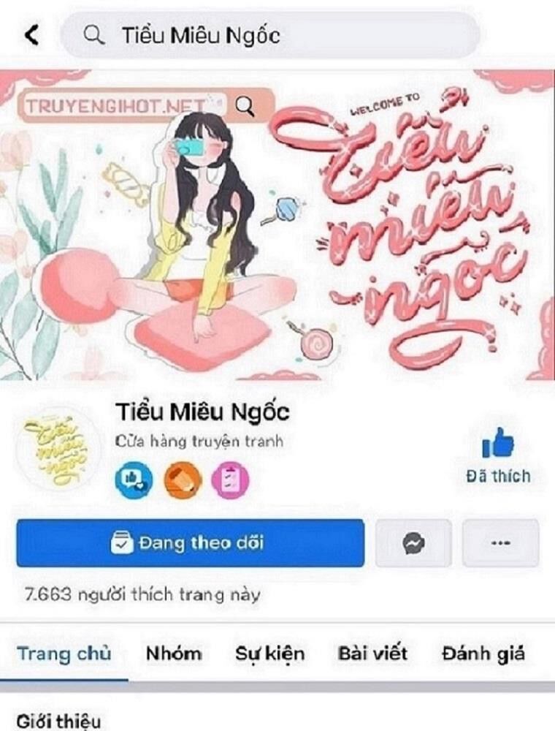Tap the blue thumbs-up Đã thích icon
This screenshot has width=555, height=731.
[x=498, y=442]
